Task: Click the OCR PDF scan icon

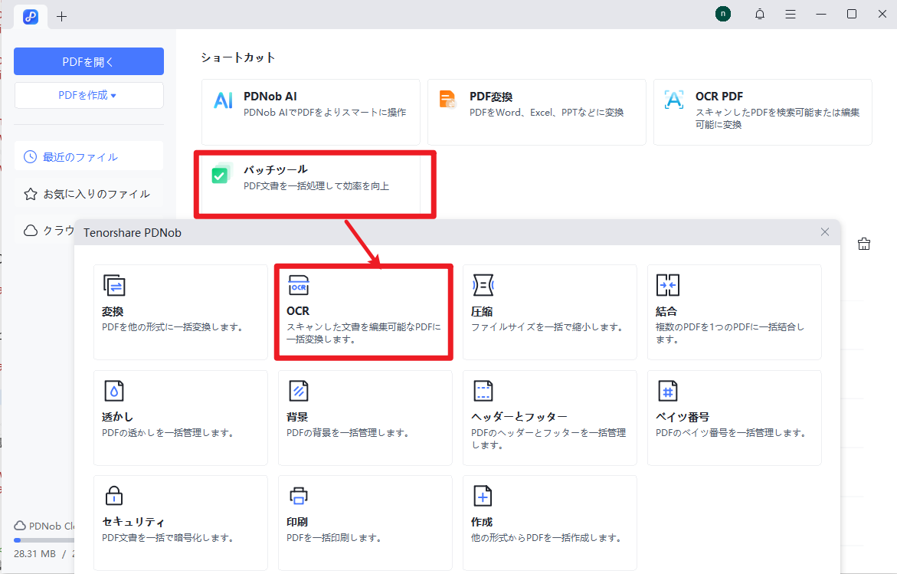Action: coord(674,100)
